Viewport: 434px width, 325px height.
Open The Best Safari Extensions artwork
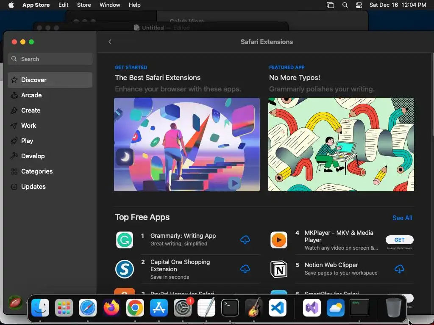tap(187, 145)
